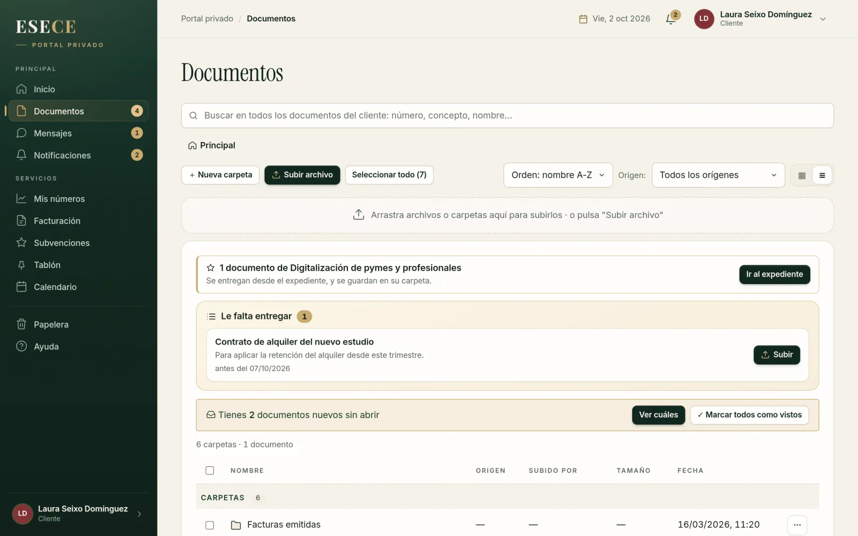Open Calendario in sidebar
Image resolution: width=858 pixels, height=536 pixels.
pyautogui.click(x=78, y=287)
